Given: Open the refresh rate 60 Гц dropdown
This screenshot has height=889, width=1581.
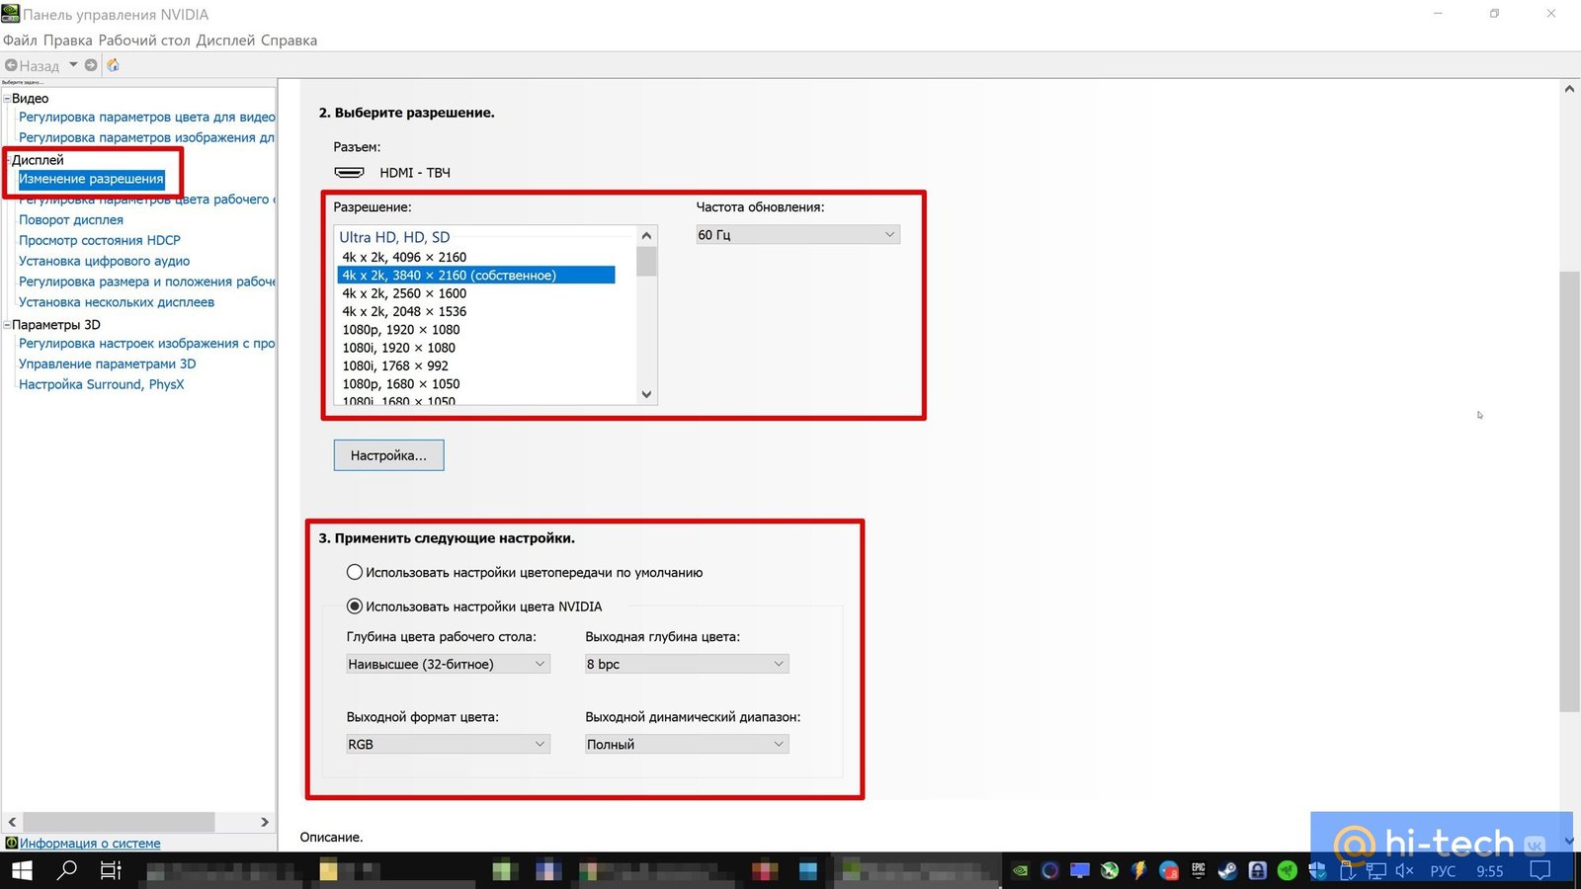Looking at the screenshot, I should 797,234.
